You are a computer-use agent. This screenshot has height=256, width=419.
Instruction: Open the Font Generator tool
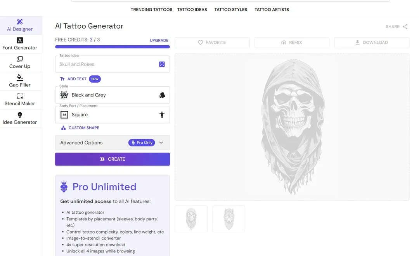click(20, 44)
